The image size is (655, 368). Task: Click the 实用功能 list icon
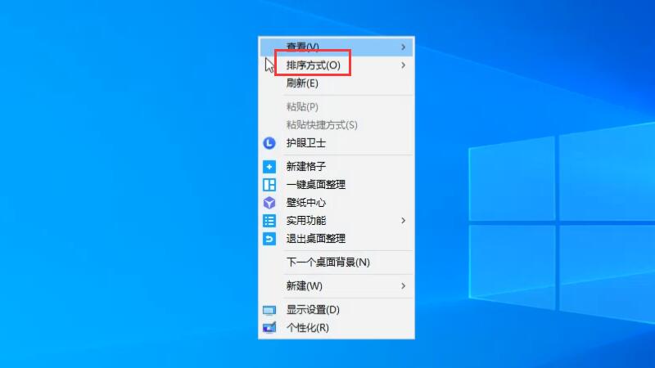click(x=269, y=221)
